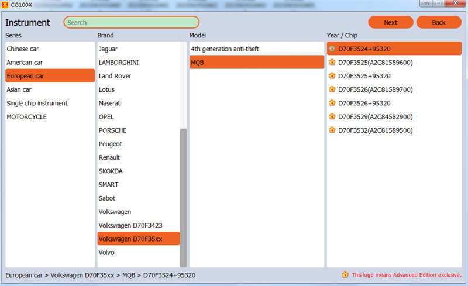Select SKOKDA brand
Screen dimensions: 468x286
139,171
